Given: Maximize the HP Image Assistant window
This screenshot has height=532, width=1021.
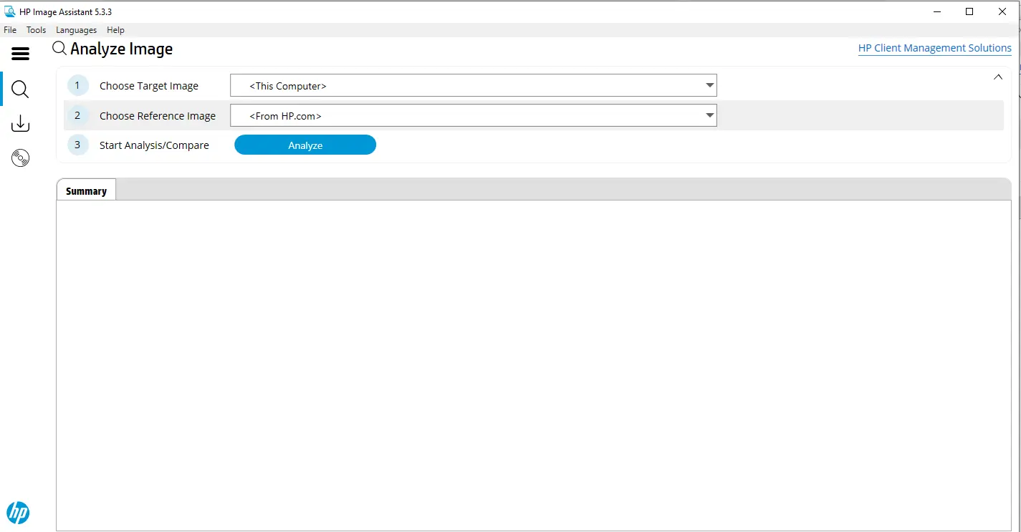Looking at the screenshot, I should pyautogui.click(x=969, y=11).
